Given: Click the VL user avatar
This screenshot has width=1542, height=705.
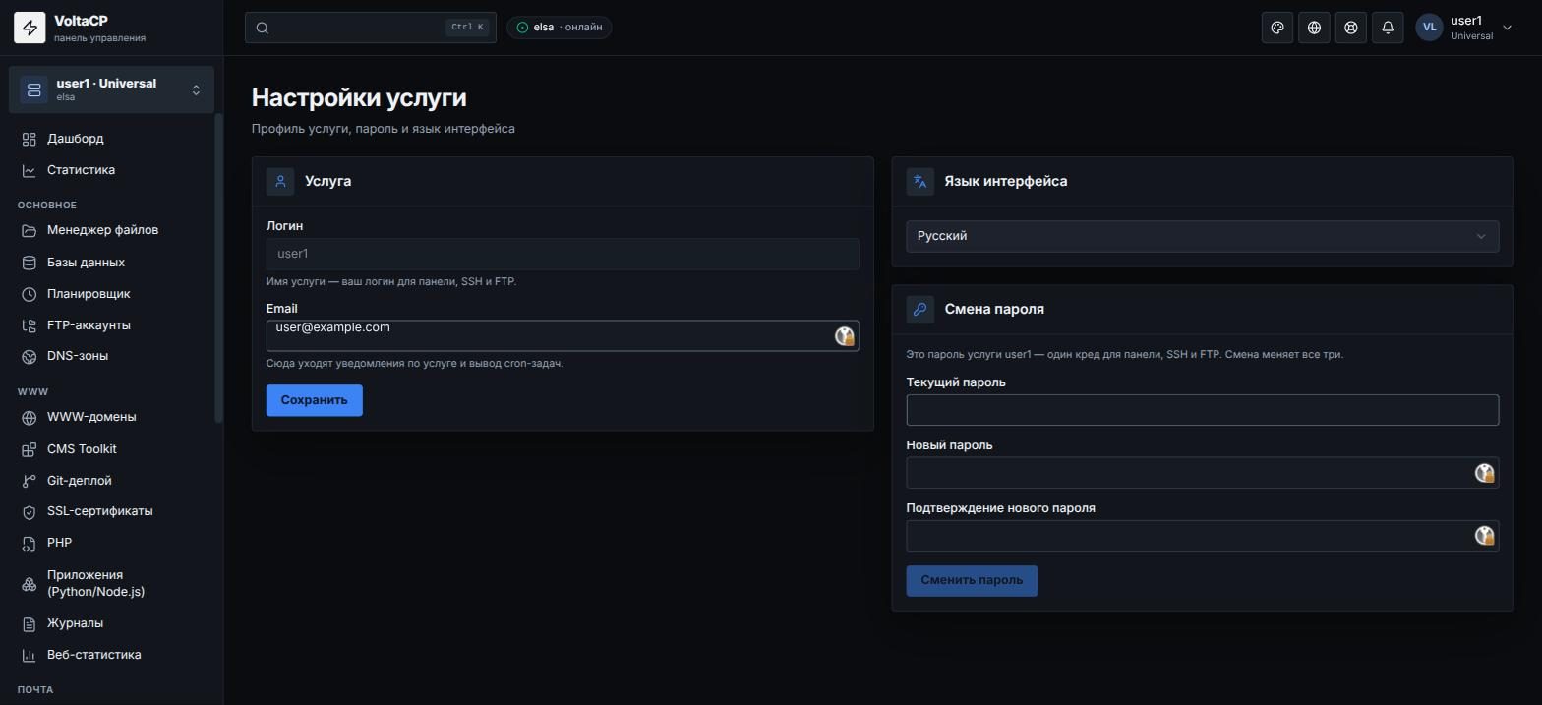Looking at the screenshot, I should click(1429, 28).
